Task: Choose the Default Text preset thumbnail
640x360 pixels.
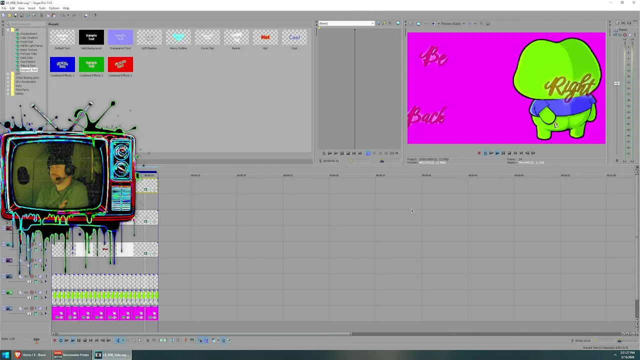Action: point(62,37)
